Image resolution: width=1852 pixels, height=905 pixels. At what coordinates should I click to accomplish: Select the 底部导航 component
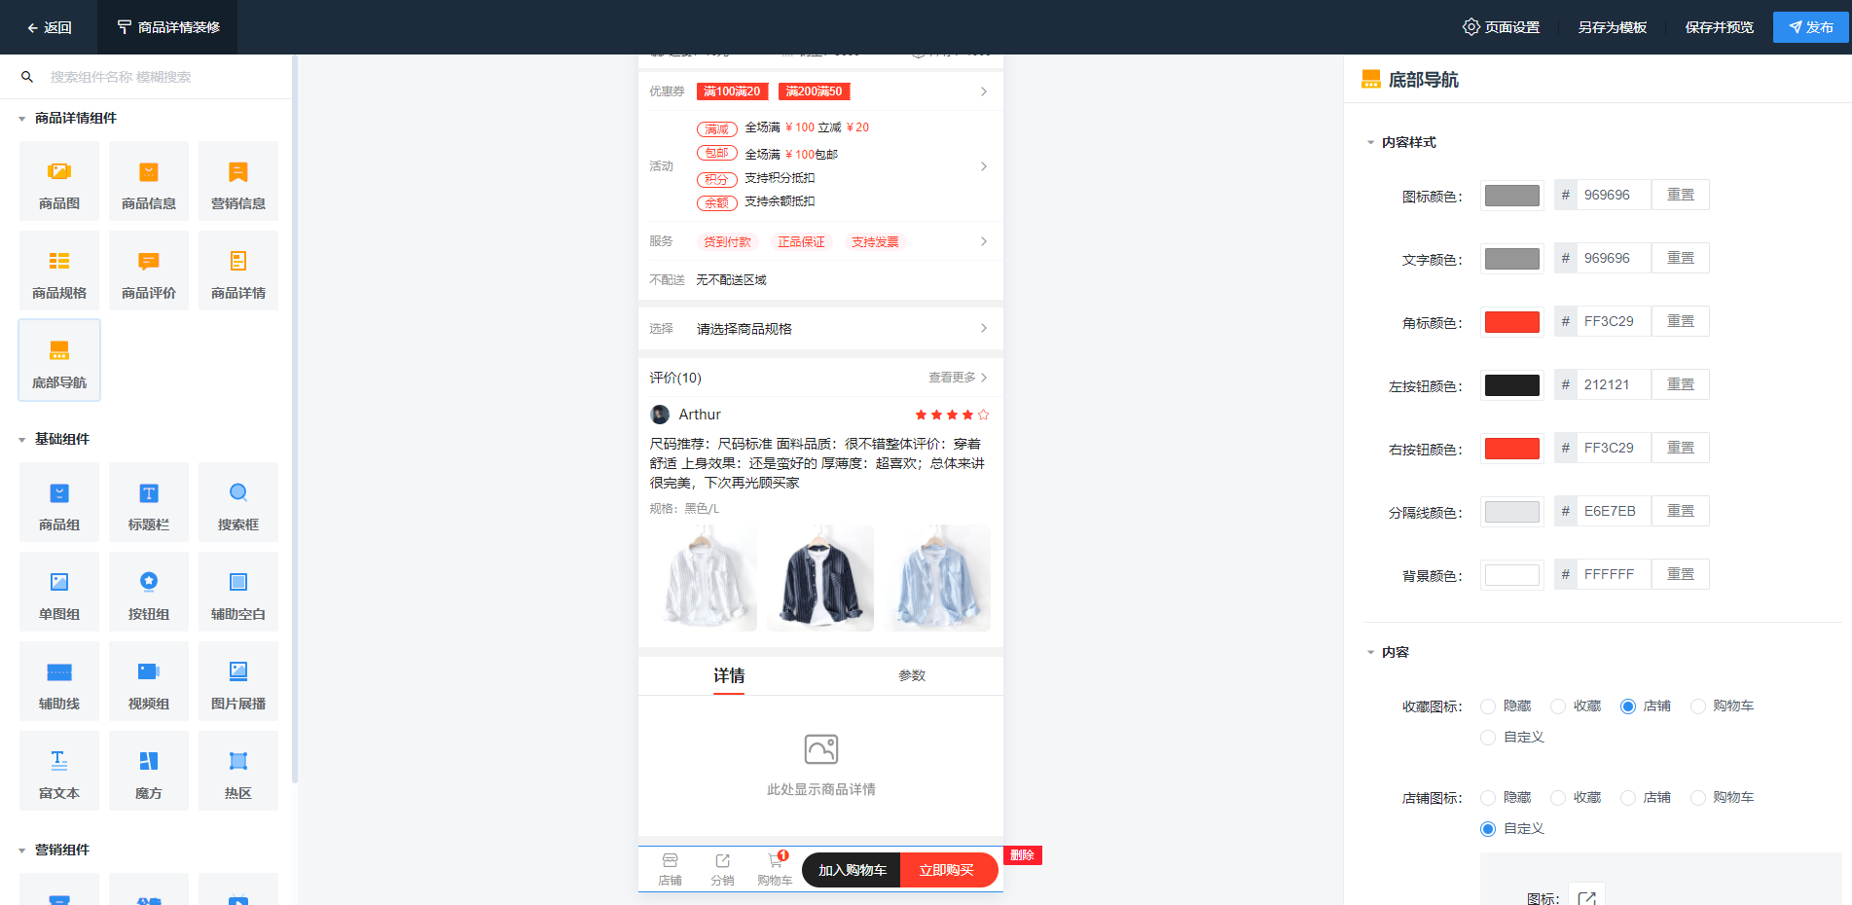click(x=59, y=360)
